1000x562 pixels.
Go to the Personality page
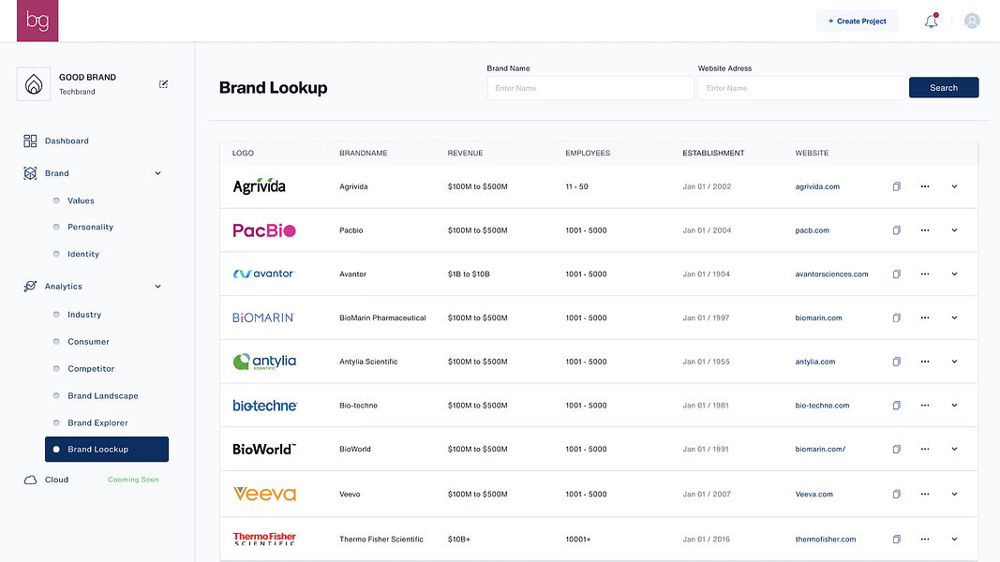click(91, 227)
